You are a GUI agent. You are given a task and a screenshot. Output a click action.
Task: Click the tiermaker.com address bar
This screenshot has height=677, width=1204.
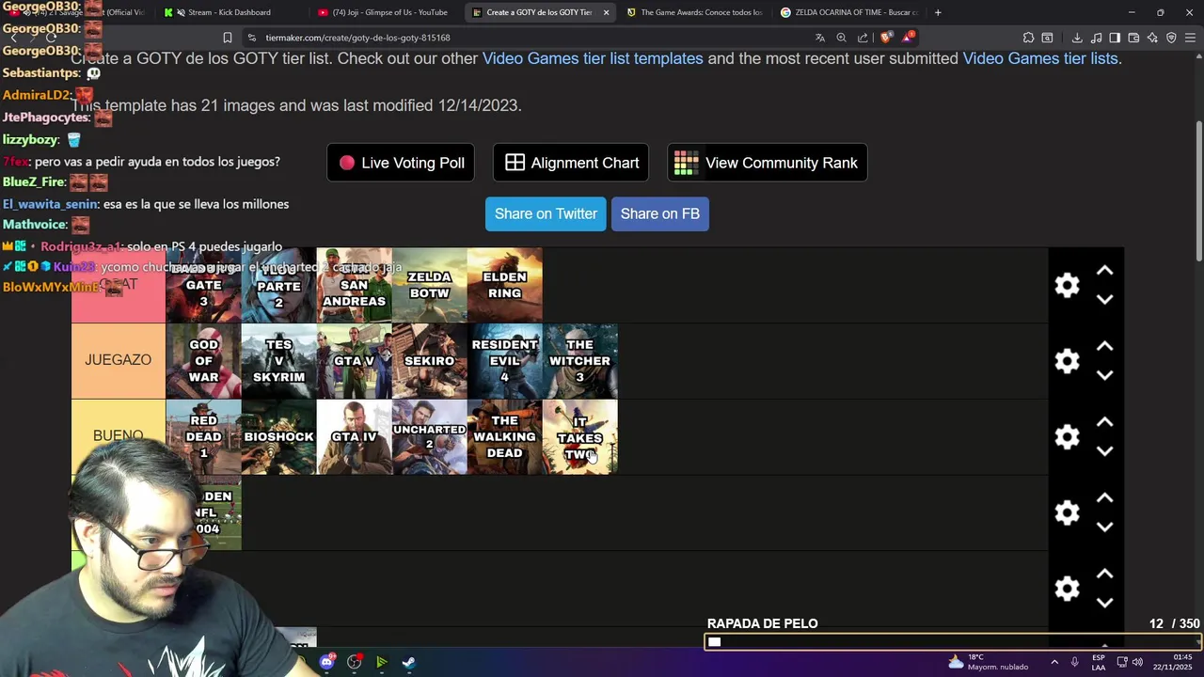pyautogui.click(x=527, y=38)
